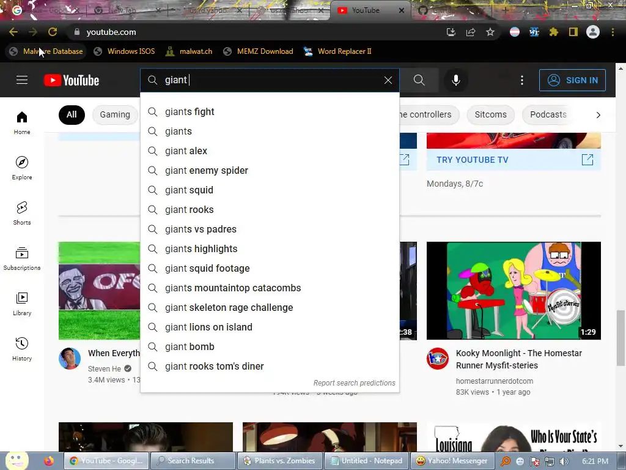Select the All filter chip
Viewport: 626px width, 470px height.
point(72,114)
